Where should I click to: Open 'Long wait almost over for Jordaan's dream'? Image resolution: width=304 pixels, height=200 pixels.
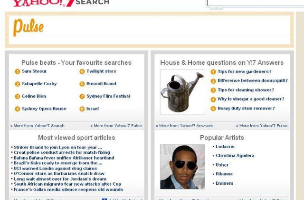60,179
